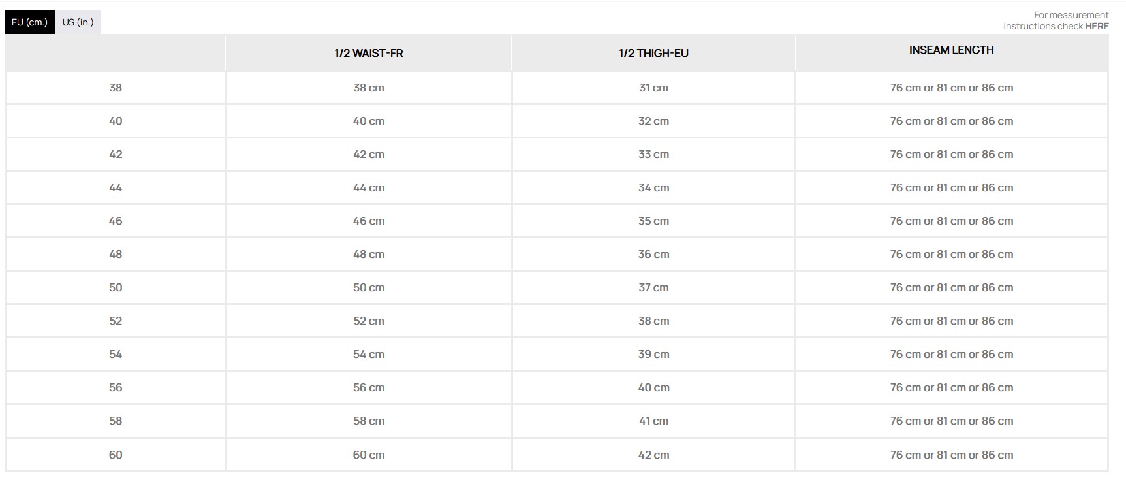The width and height of the screenshot is (1126, 484).
Task: Click the inseam length cell for size 52
Action: tap(951, 321)
